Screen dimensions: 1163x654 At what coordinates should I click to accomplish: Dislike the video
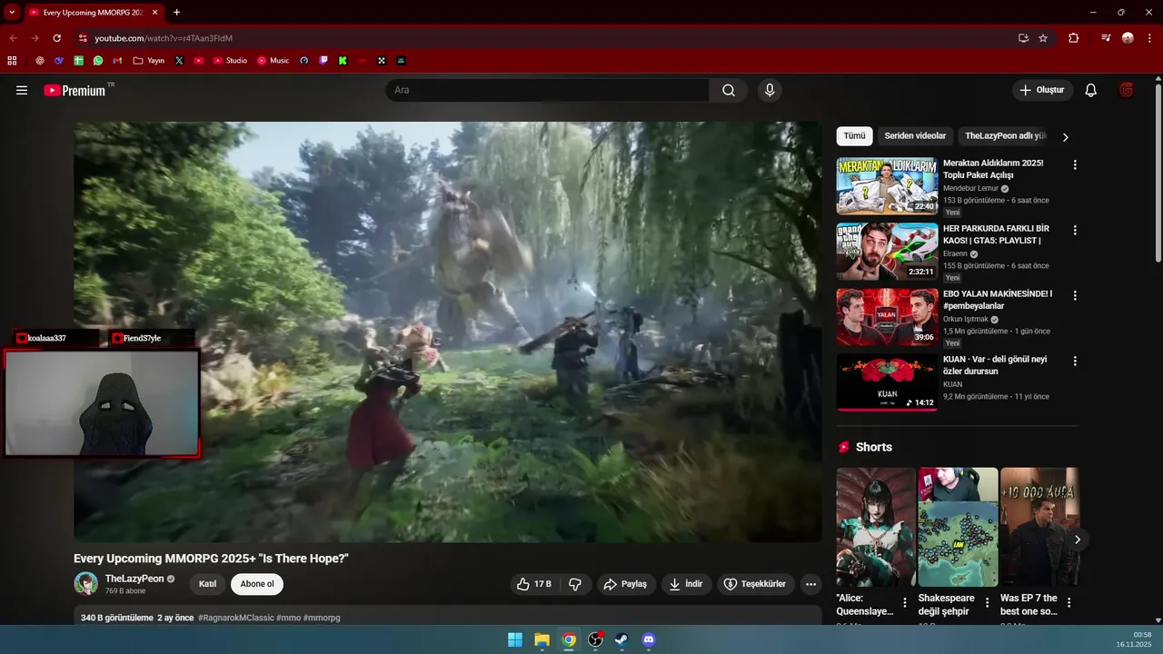(575, 584)
